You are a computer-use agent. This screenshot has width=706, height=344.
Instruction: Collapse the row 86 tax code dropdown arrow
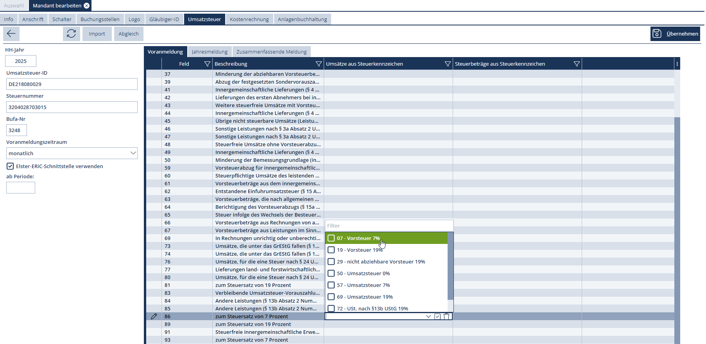(x=428, y=317)
